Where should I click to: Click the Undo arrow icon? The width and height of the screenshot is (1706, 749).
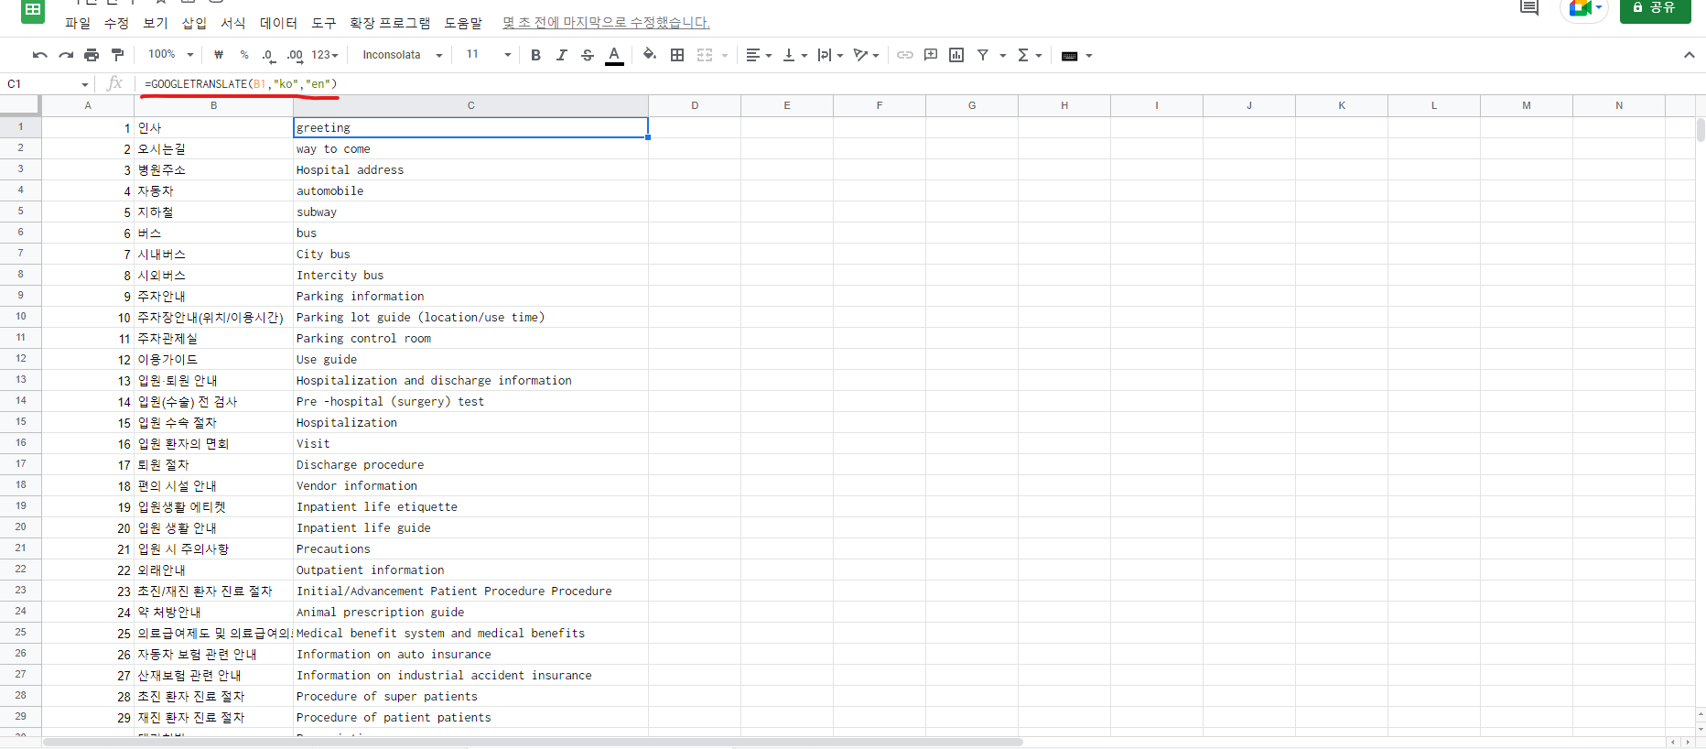(39, 55)
